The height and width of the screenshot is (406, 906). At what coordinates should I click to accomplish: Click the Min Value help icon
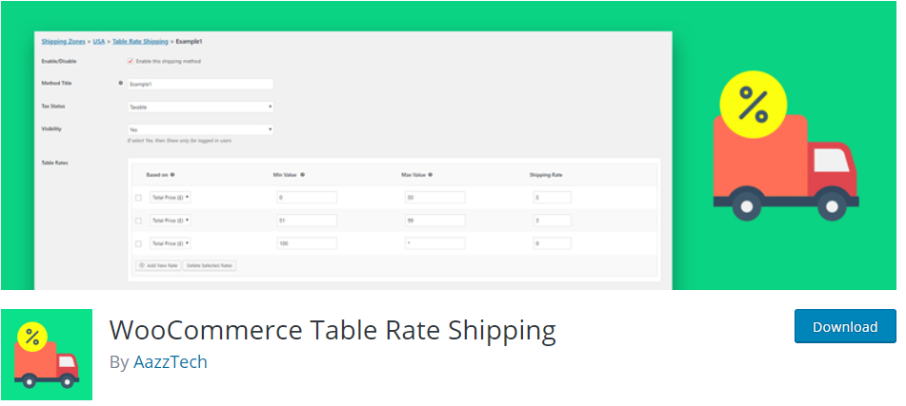(302, 175)
